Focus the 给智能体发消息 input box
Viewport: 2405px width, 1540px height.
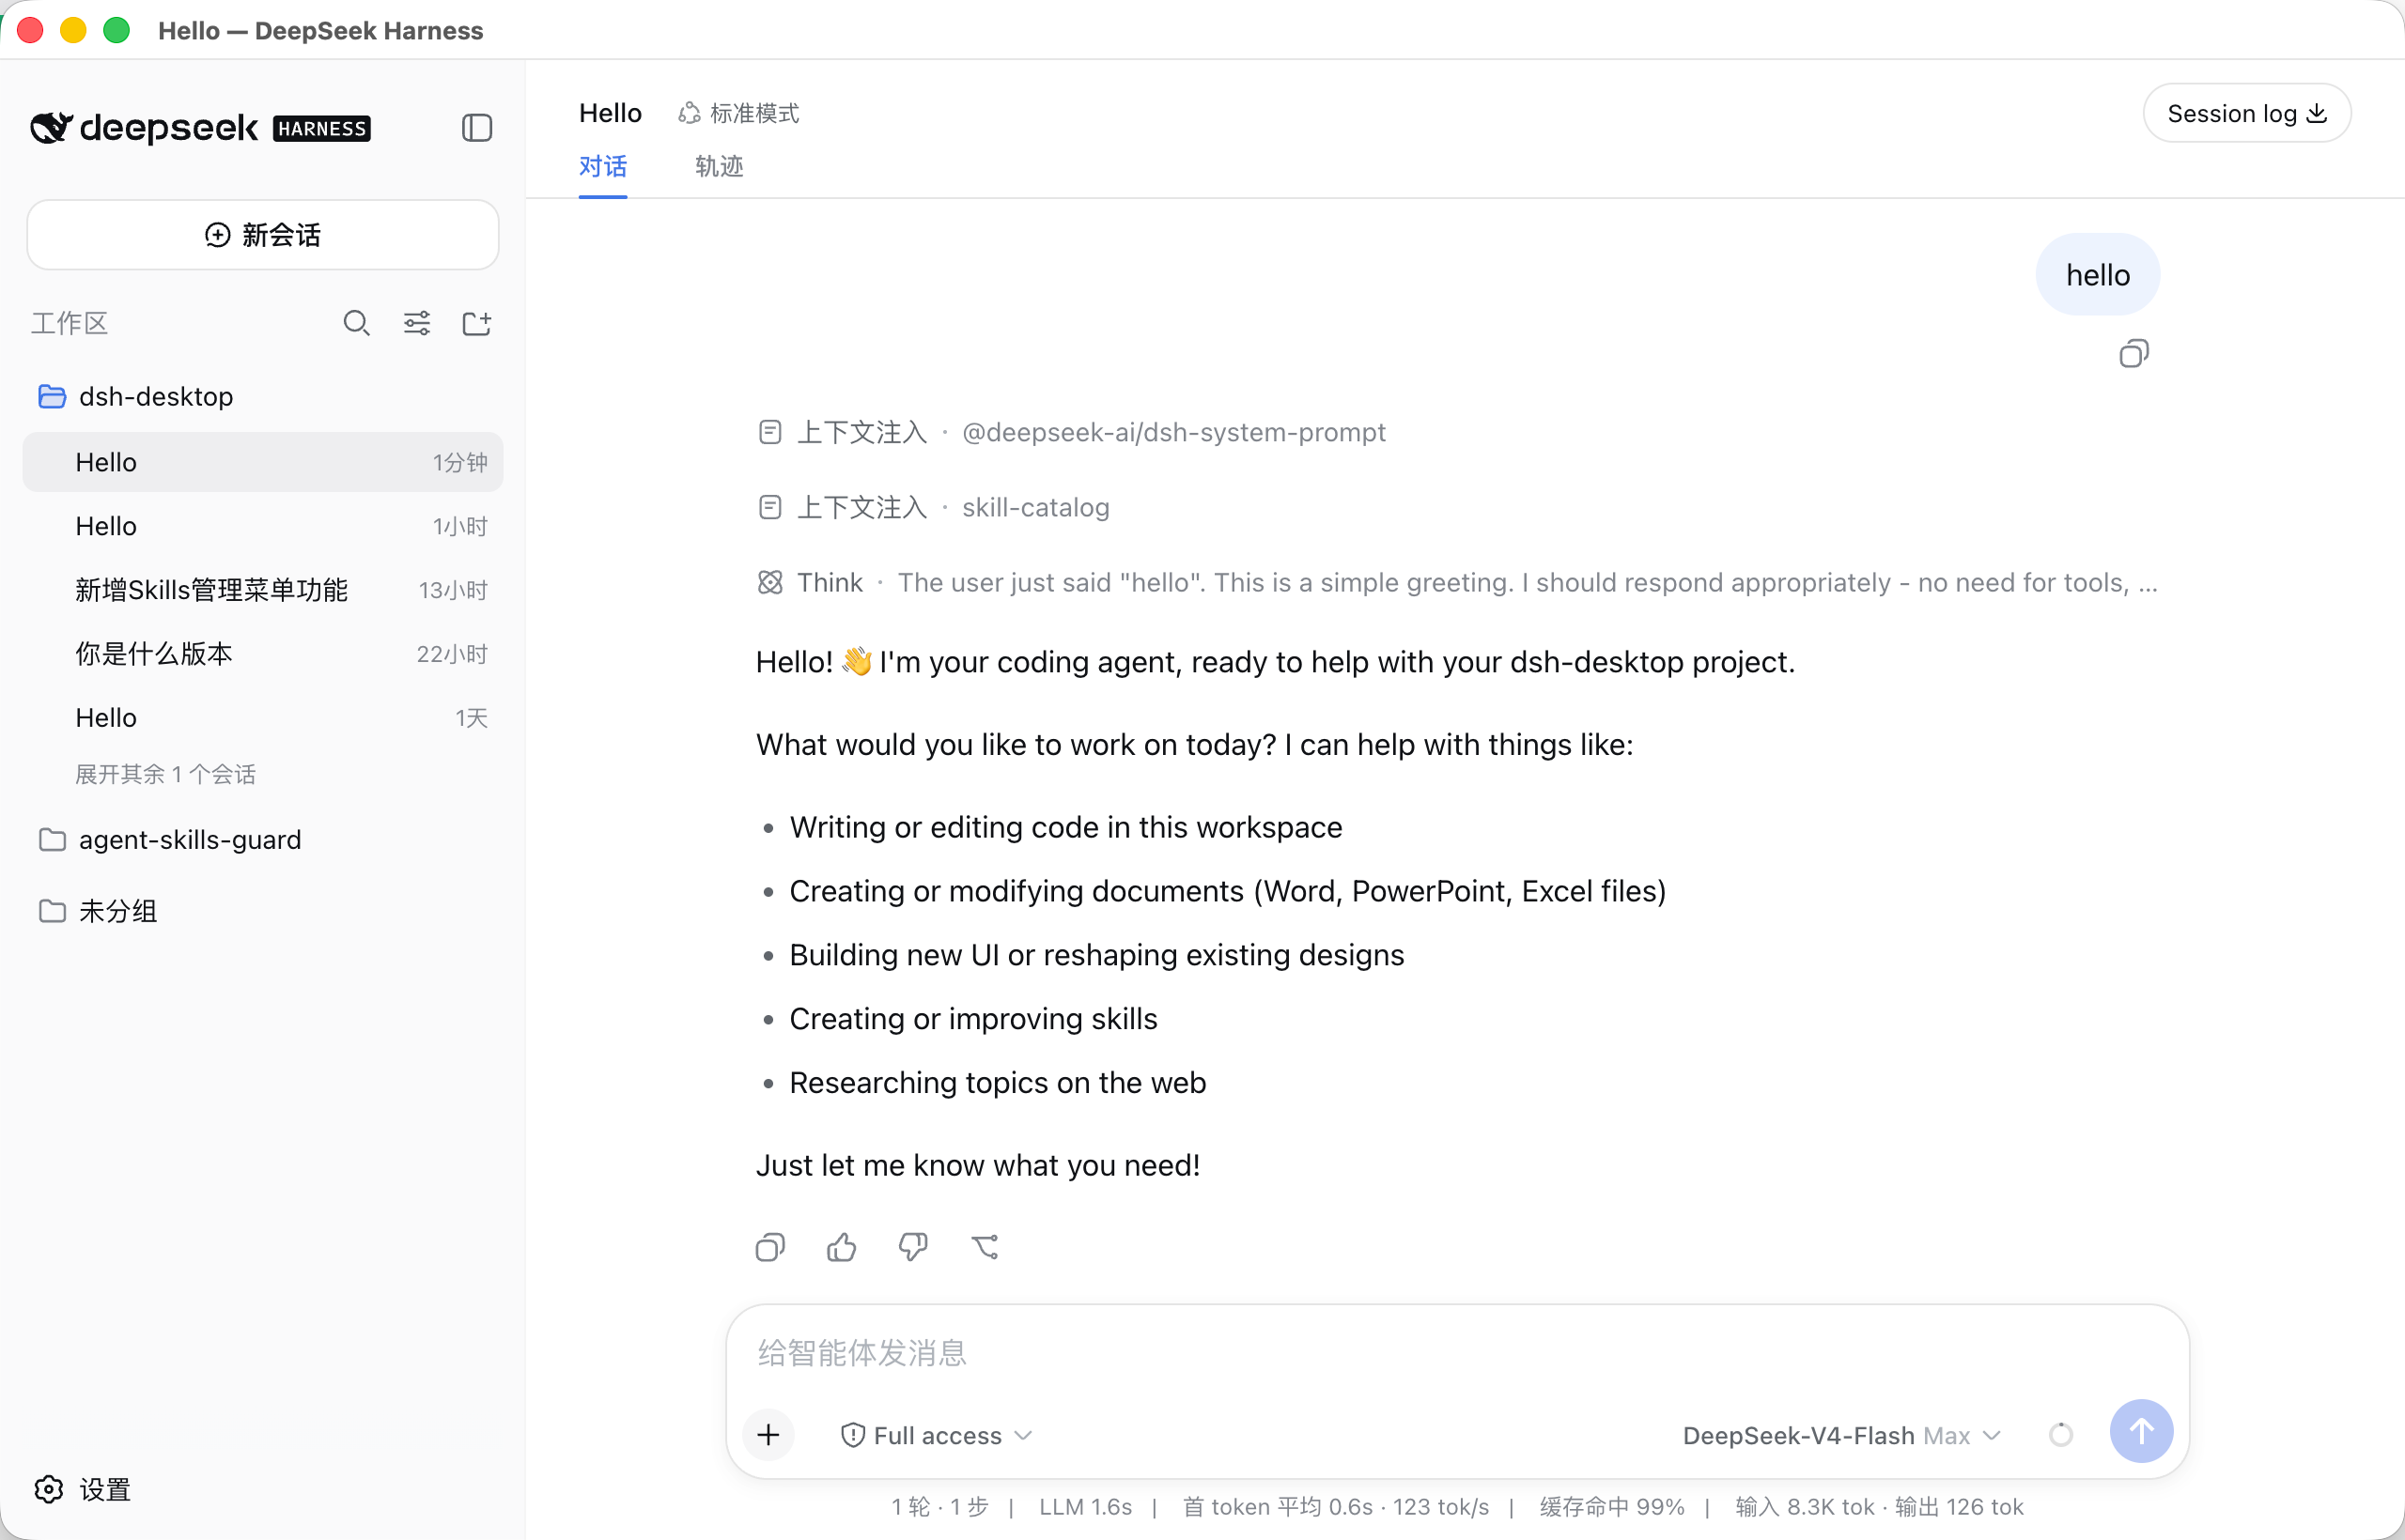pyautogui.click(x=1456, y=1352)
